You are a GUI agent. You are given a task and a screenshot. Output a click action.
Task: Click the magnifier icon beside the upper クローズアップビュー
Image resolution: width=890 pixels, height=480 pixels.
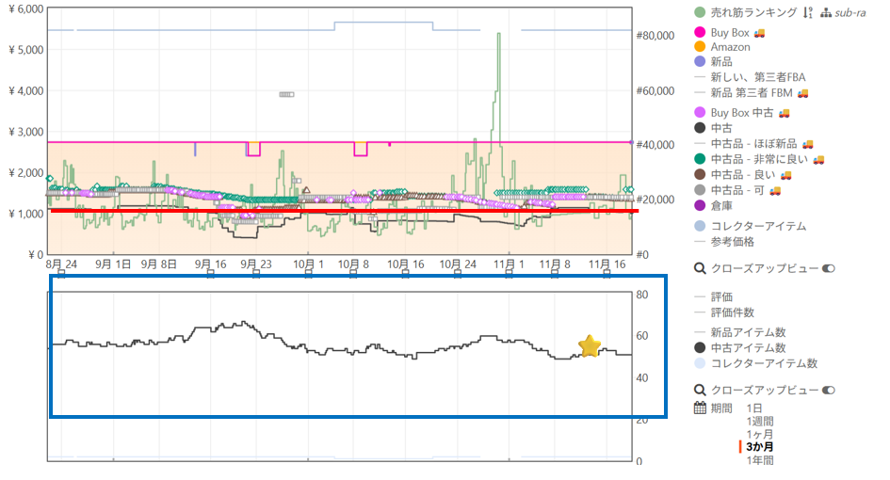point(700,268)
